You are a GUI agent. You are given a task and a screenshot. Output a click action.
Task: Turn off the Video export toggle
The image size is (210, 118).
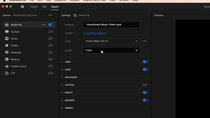point(145,62)
